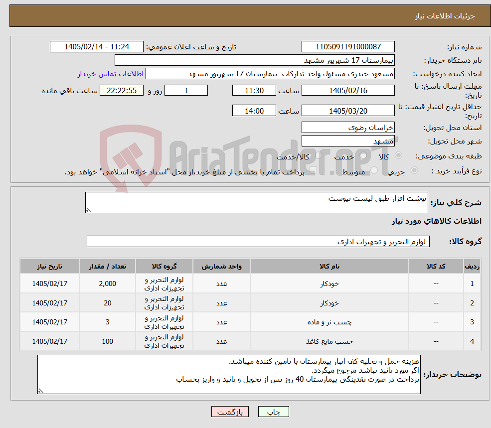491x428 pixels.
Task: Click quantity 100 in row 4
Action: [x=107, y=342]
